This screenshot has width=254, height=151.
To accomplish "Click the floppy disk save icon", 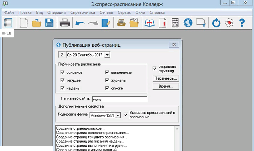I will 49,23.
